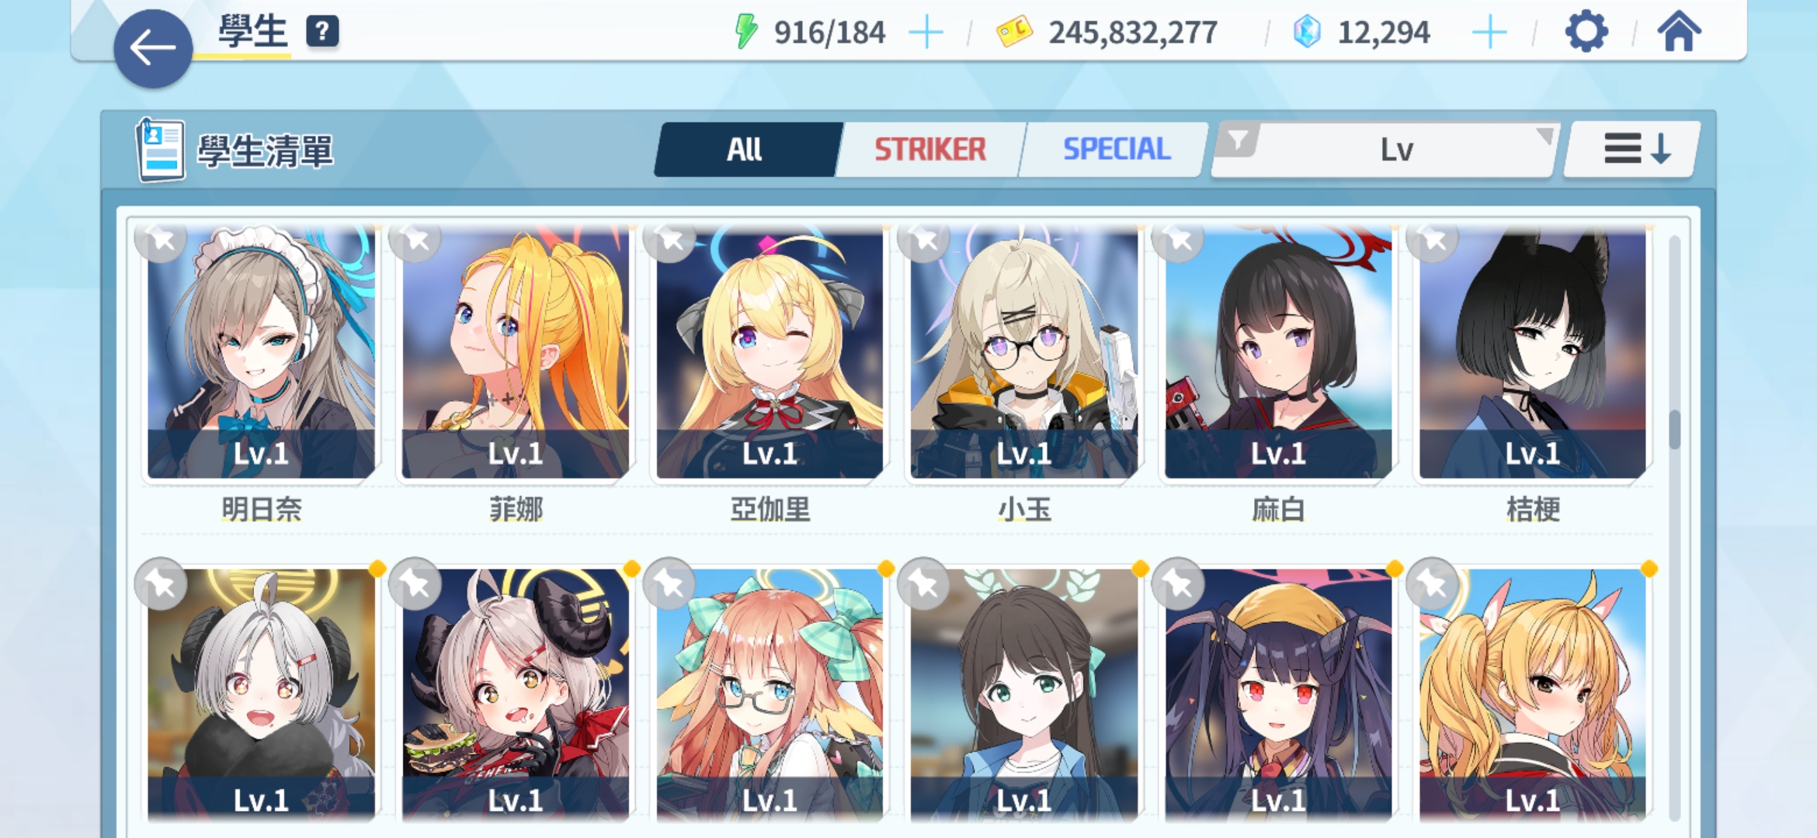Click the dropdown corner arrow beside Lv

[1545, 136]
